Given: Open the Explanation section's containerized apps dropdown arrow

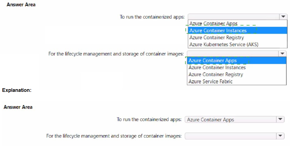Looking at the screenshot, I should (x=280, y=120).
